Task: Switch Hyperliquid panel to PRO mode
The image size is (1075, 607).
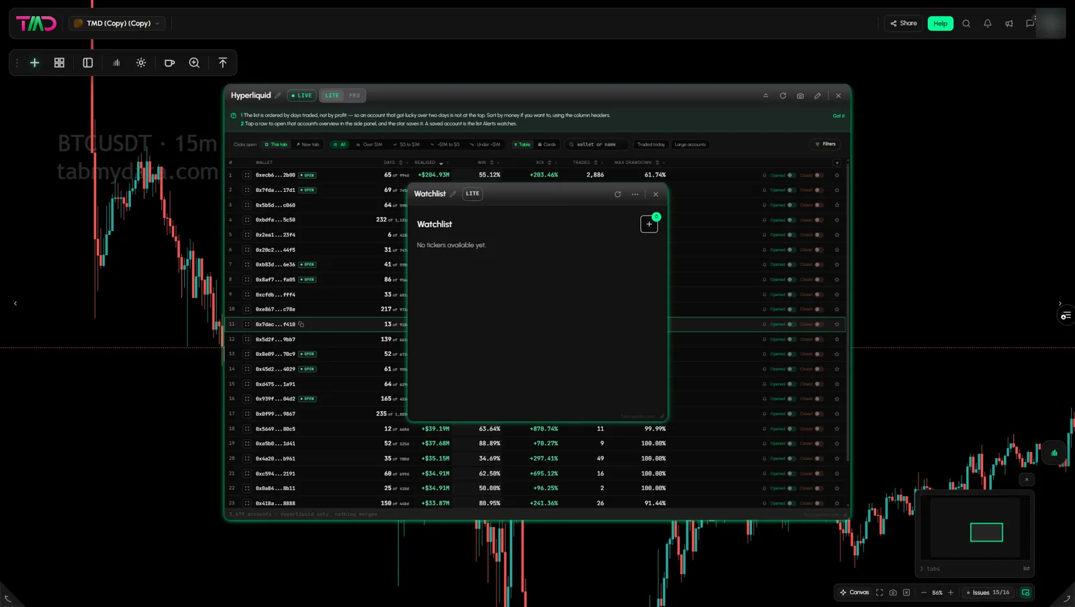Action: click(x=355, y=95)
